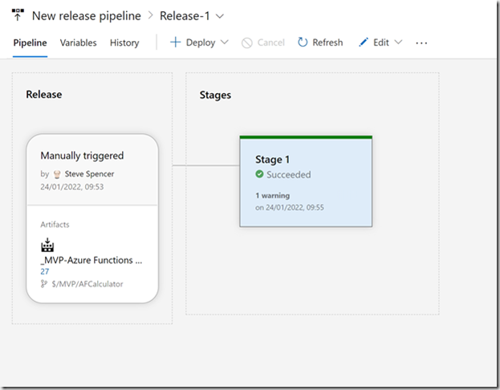
Task: Click the plus icon next to Deploy
Action: 176,42
